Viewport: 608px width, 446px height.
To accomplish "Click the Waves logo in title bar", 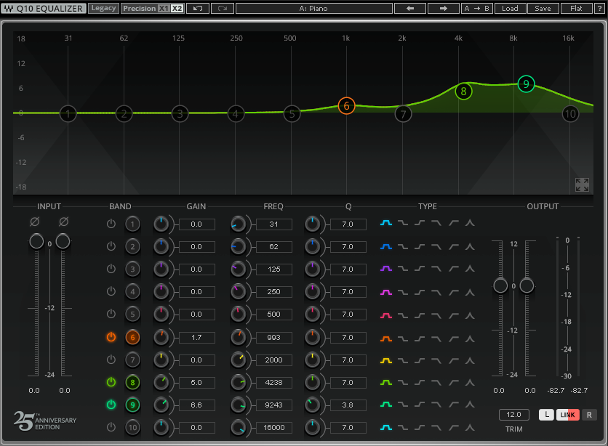I will click(9, 8).
